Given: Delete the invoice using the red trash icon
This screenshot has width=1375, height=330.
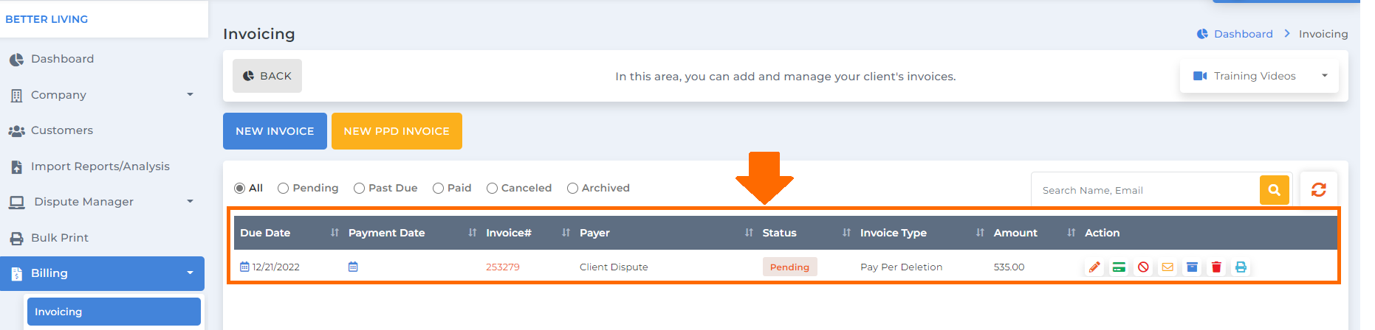Looking at the screenshot, I should pyautogui.click(x=1216, y=267).
